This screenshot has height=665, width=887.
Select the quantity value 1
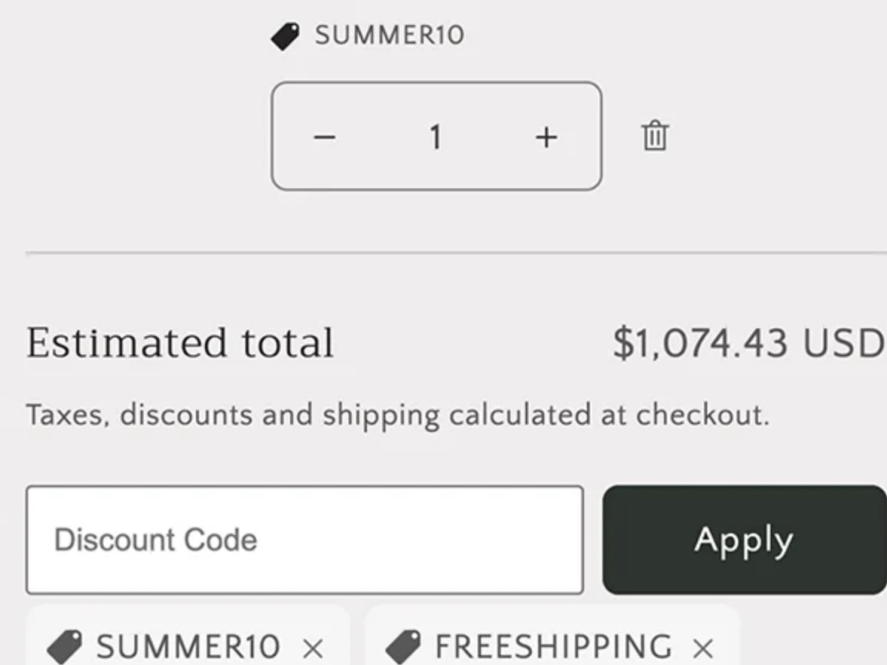(x=435, y=137)
